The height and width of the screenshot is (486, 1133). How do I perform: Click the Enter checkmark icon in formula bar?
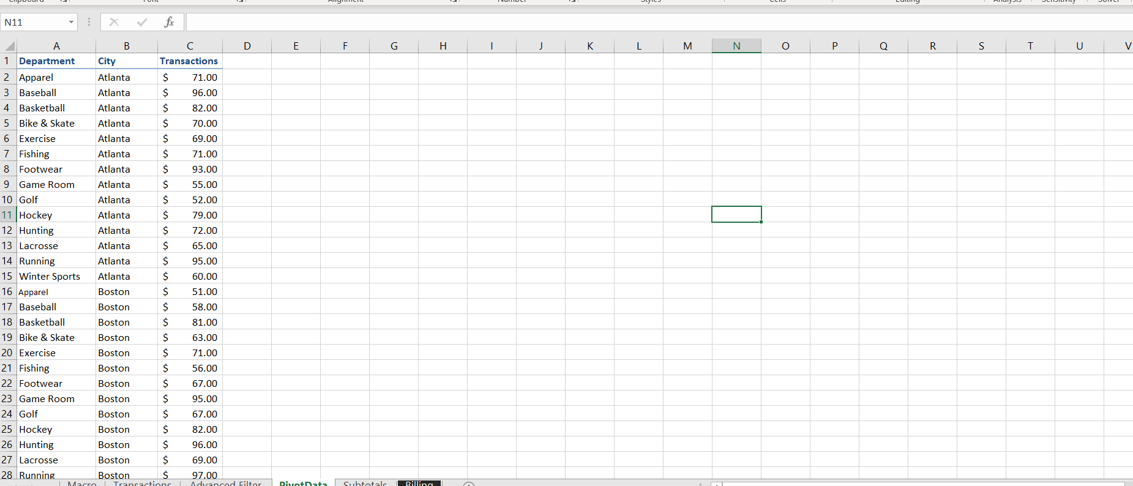142,22
